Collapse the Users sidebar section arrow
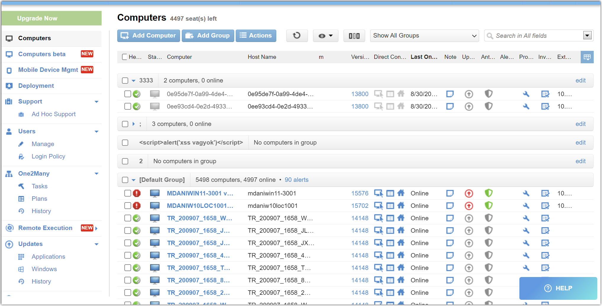Viewport: 602px width, 306px height. coord(97,132)
